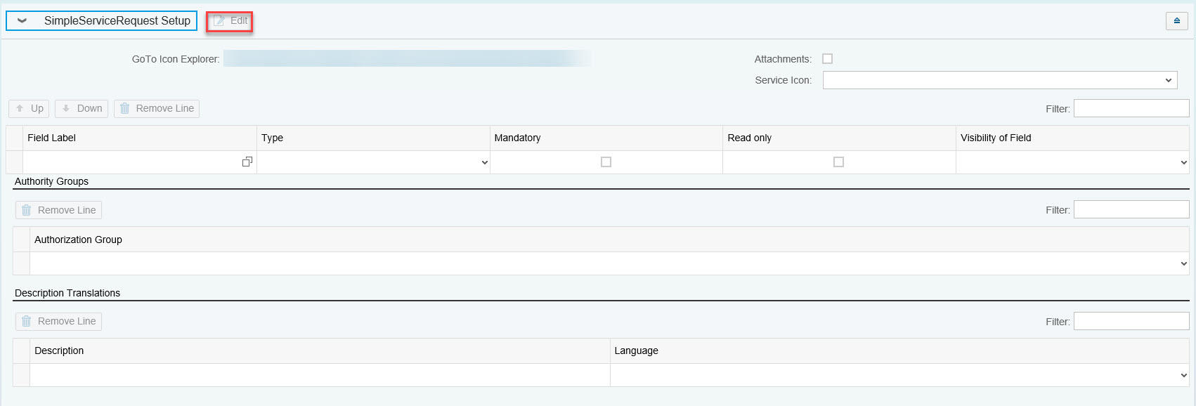
Task: Move line Down with arrow button
Action: tap(82, 108)
